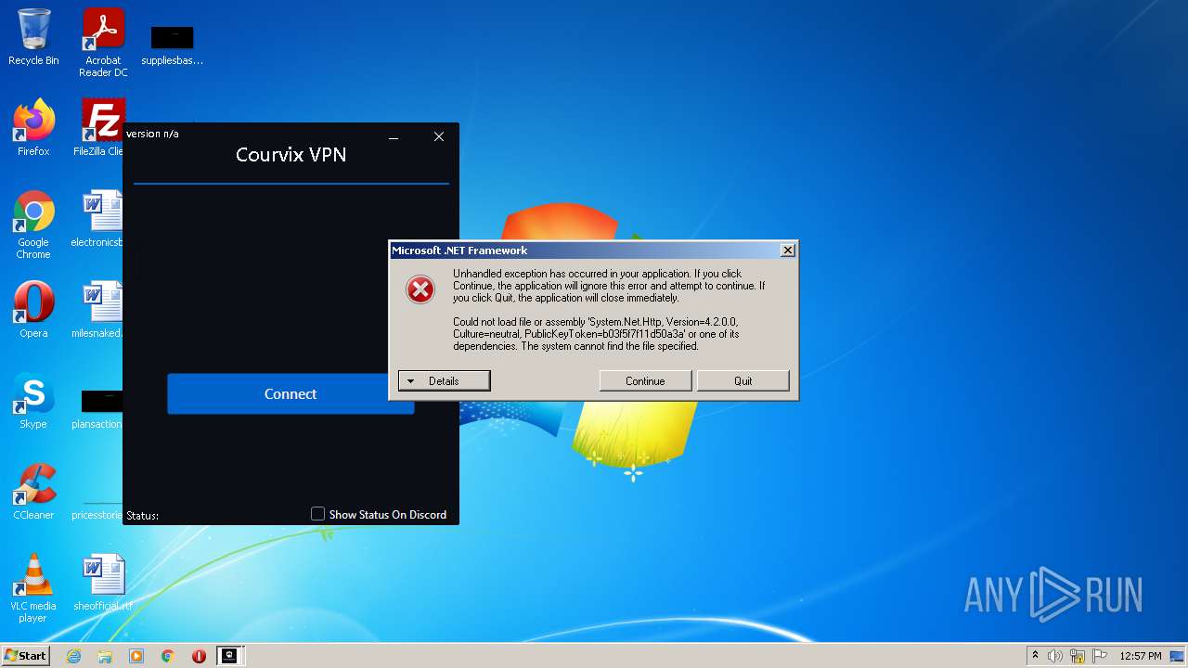The width and height of the screenshot is (1188, 668).
Task: Open Windows Explorer from taskbar
Action: click(x=105, y=656)
